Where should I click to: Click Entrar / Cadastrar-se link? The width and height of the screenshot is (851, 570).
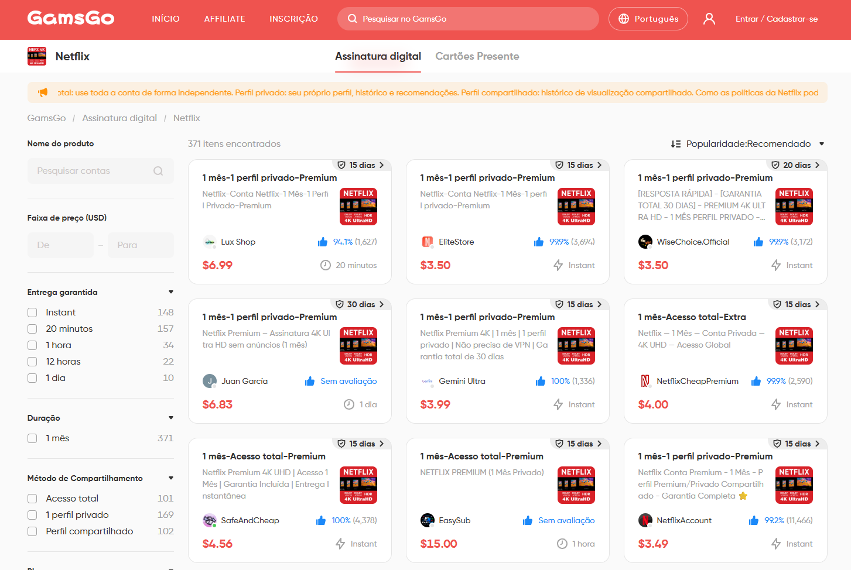click(777, 19)
